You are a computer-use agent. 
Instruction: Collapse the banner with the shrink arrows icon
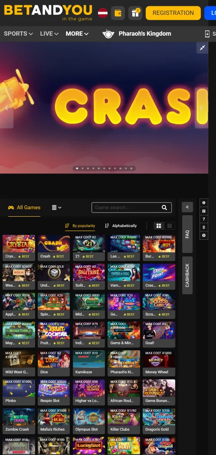click(x=202, y=48)
